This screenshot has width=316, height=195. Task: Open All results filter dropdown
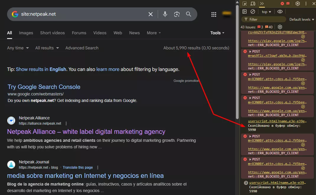(x=47, y=48)
